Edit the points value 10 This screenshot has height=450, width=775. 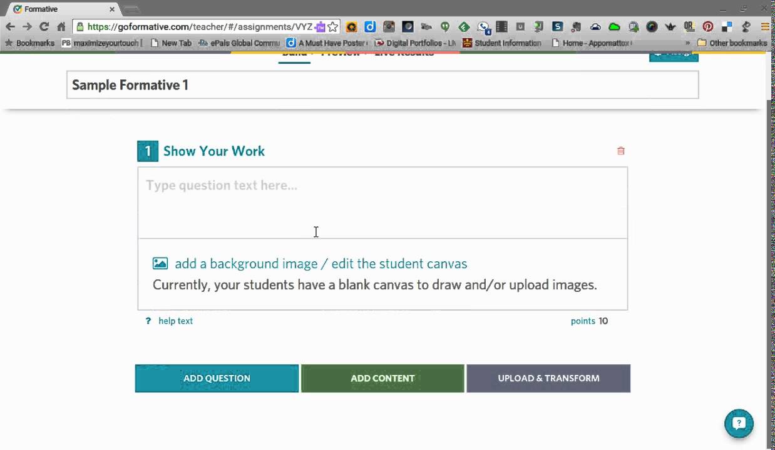click(x=603, y=321)
